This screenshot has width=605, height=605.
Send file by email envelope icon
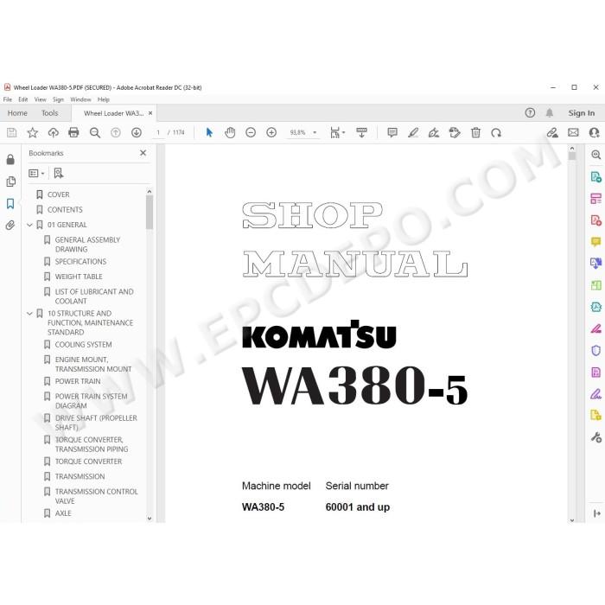573,133
